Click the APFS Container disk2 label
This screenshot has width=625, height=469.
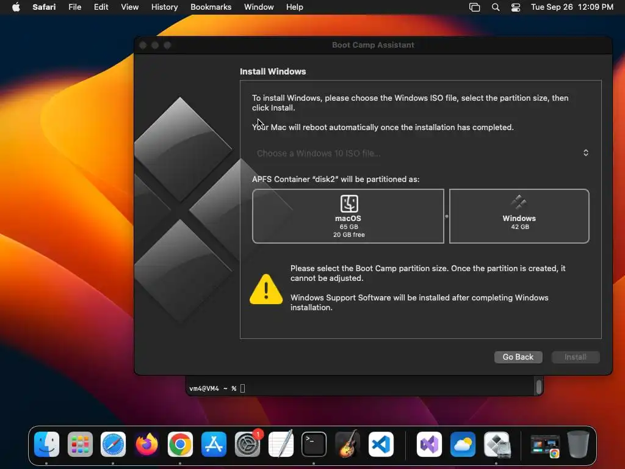[x=336, y=180]
